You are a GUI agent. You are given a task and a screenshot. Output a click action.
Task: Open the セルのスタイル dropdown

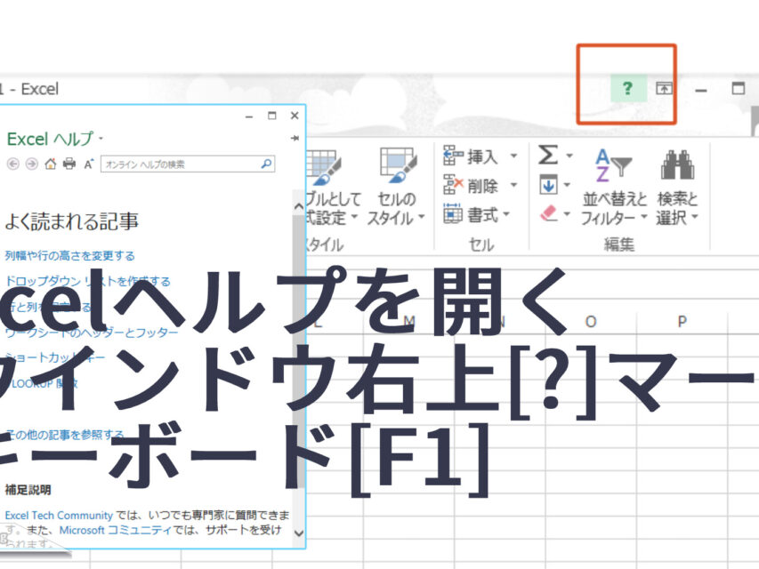[421, 217]
